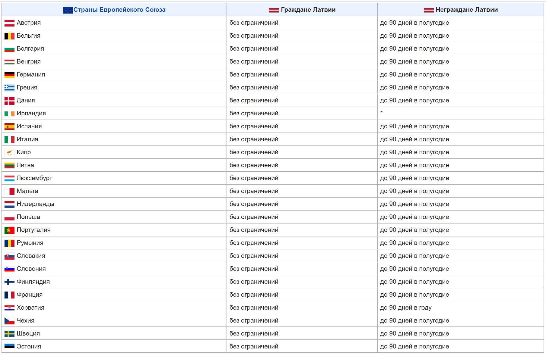
Task: Click the Sweden flag icon
Action: coord(9,334)
